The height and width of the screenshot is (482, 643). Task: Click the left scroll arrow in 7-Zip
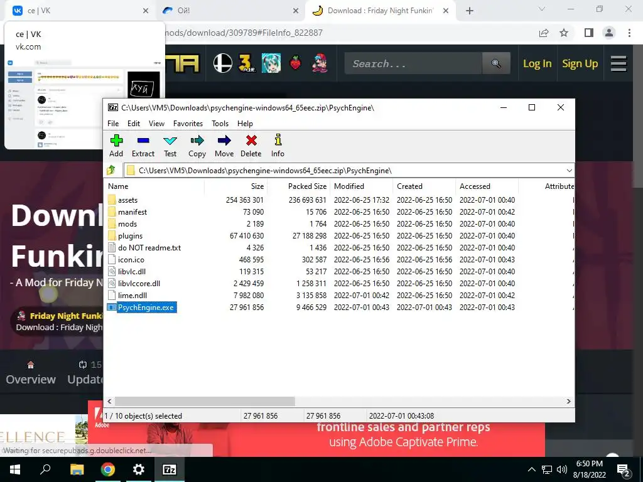(109, 401)
